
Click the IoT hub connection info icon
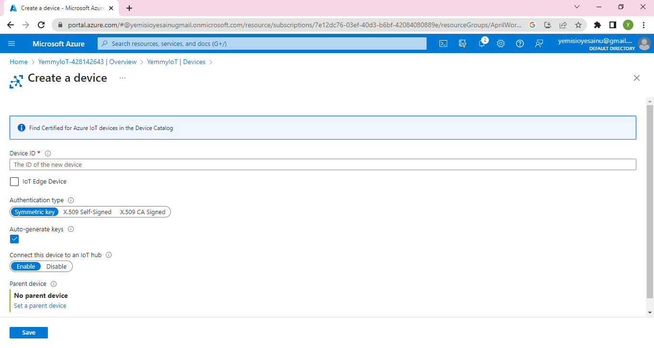click(x=109, y=255)
